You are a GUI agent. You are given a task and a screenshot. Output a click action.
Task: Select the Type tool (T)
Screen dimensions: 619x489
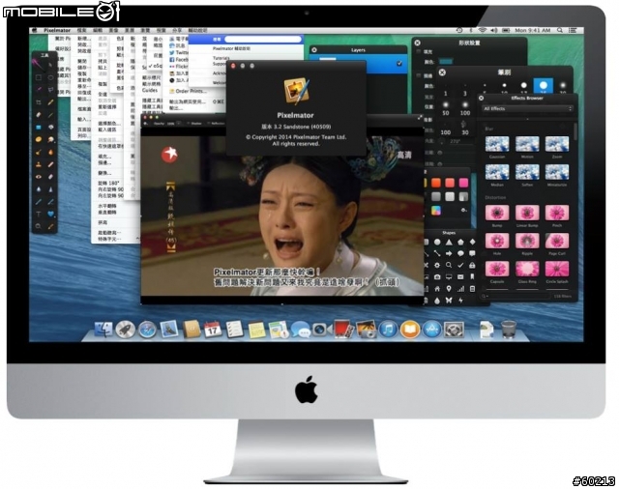click(x=39, y=215)
